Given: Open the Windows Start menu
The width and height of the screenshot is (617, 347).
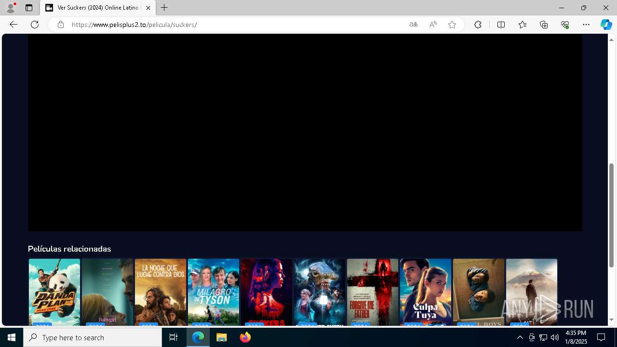Looking at the screenshot, I should tap(12, 337).
